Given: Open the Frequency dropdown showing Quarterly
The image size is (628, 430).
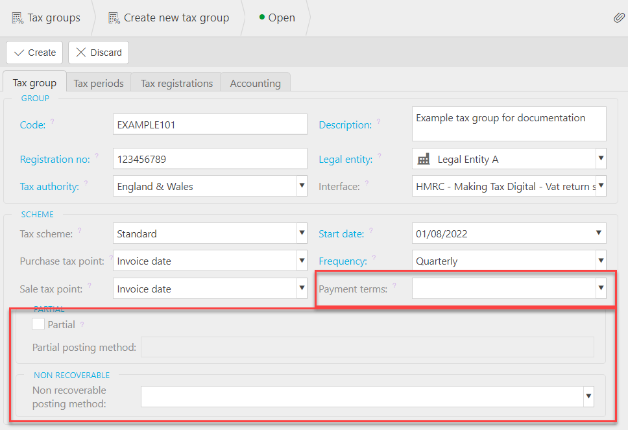Looking at the screenshot, I should point(599,261).
